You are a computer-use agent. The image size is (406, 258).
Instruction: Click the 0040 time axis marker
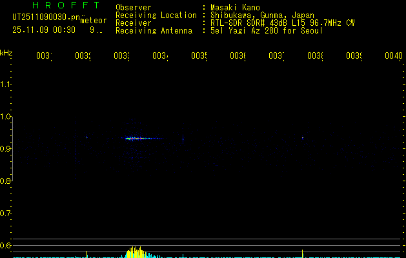click(394, 55)
